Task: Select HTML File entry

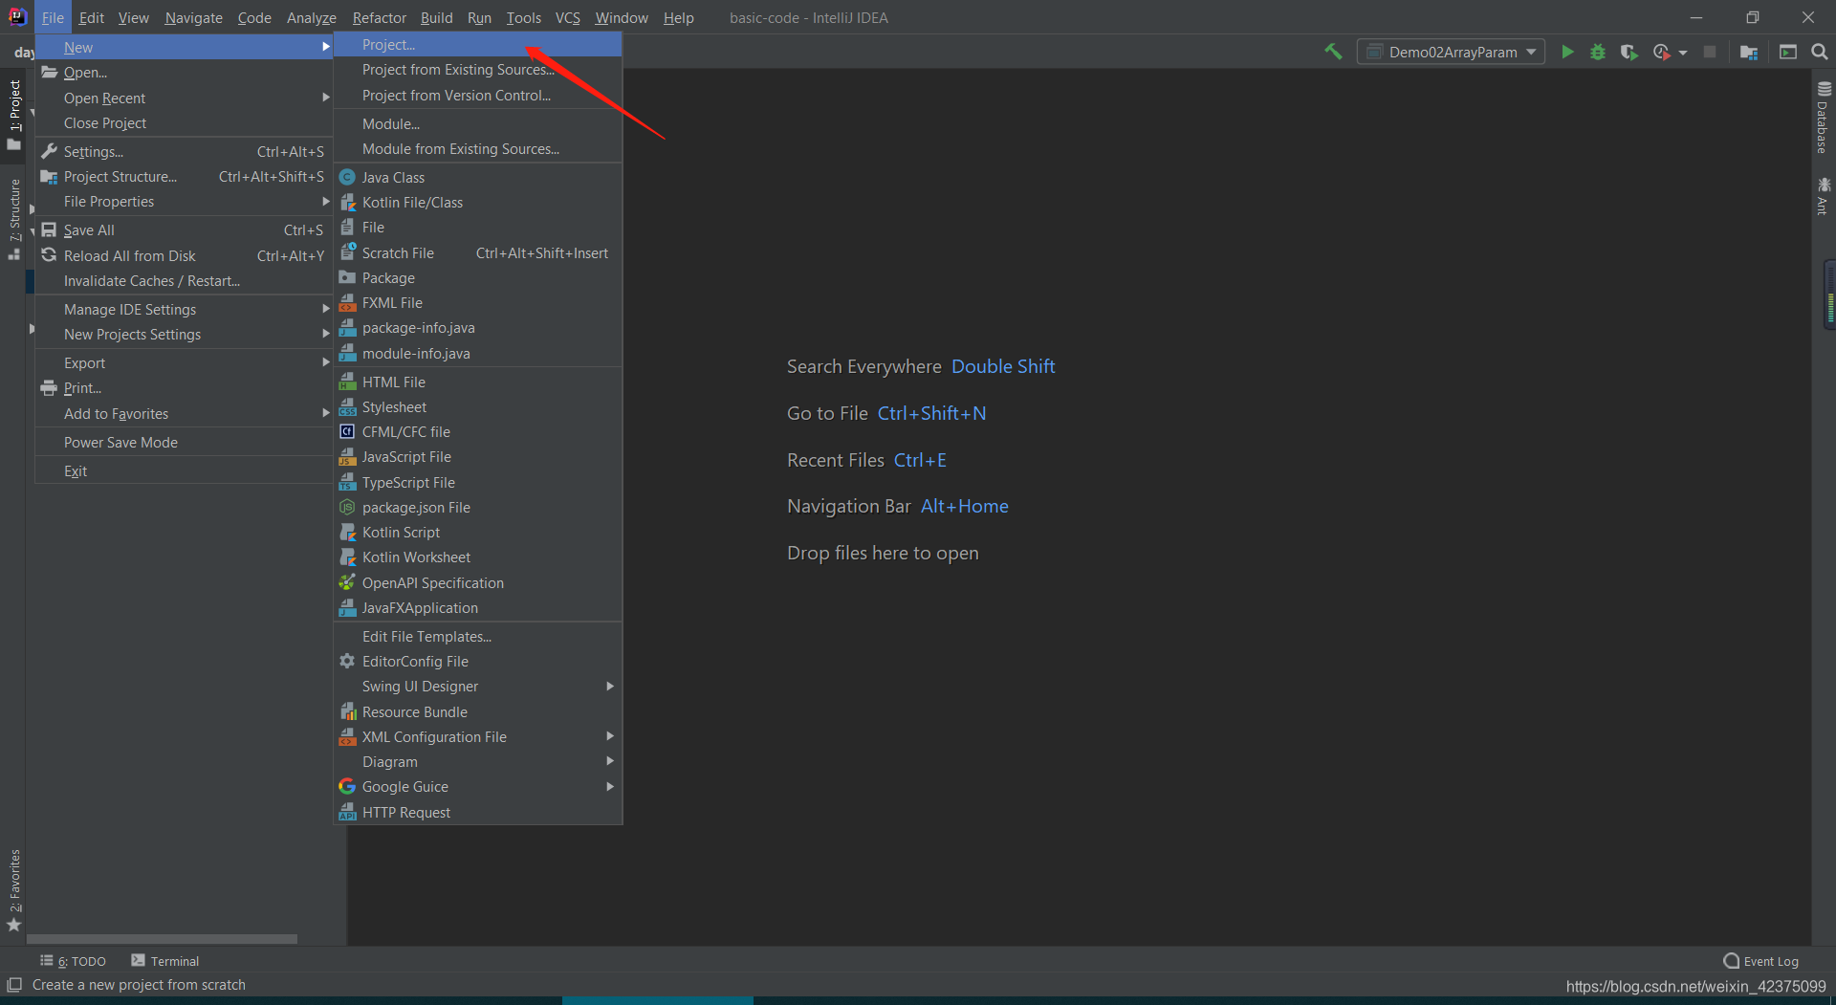Action: (x=477, y=382)
